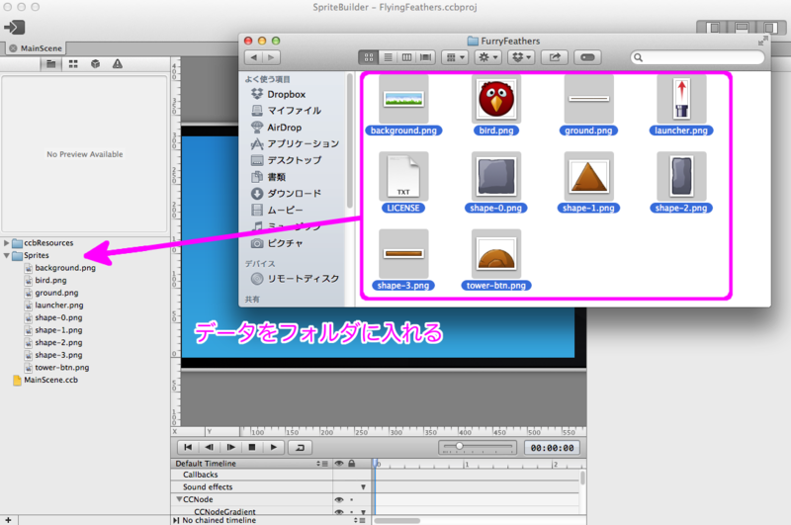Stop timeline playback

point(252,447)
